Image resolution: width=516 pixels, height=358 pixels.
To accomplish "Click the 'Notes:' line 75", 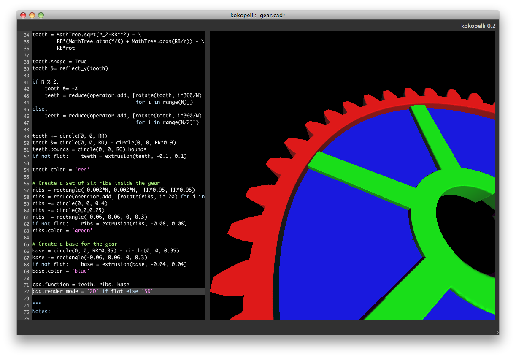I will point(41,312).
